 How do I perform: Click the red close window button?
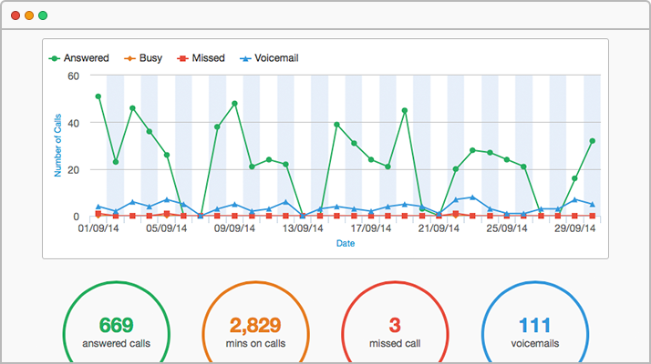point(15,15)
